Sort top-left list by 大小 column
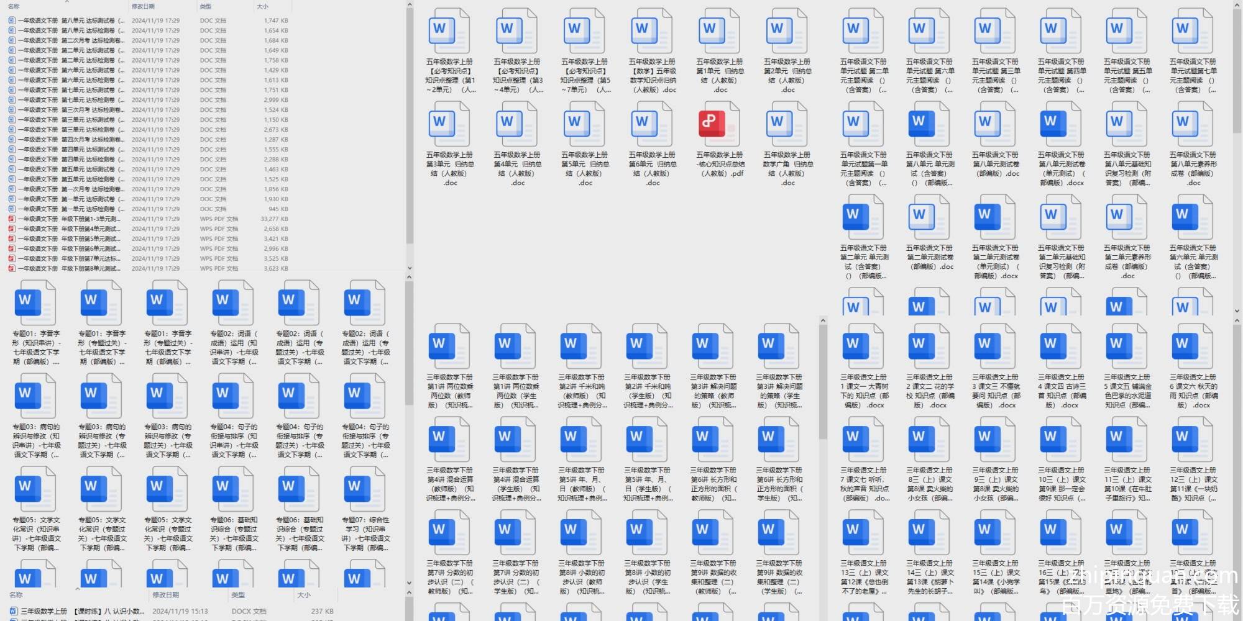The width and height of the screenshot is (1243, 621). tap(263, 6)
